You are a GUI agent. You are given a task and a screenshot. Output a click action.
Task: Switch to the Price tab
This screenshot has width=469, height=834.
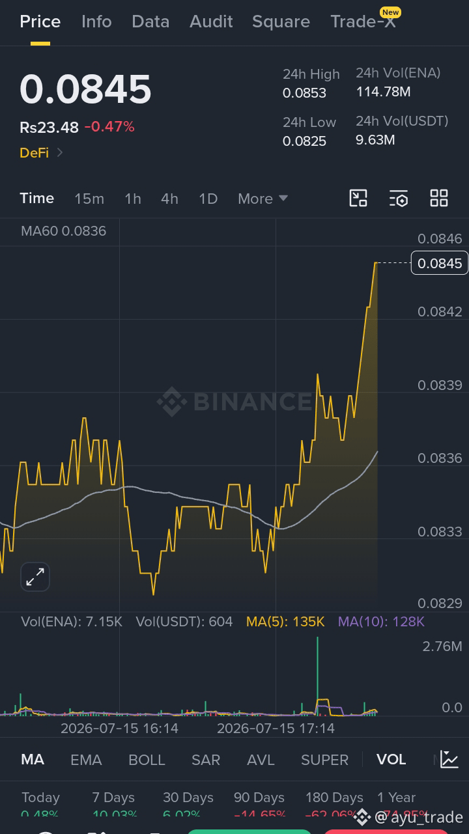(x=40, y=21)
